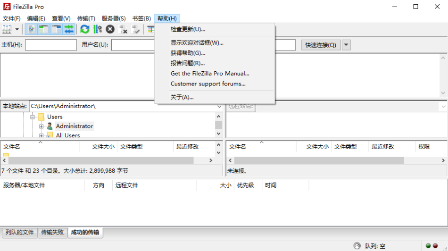Sort remote list by 文件名 column
The width and height of the screenshot is (448, 251).
pyautogui.click(x=261, y=147)
